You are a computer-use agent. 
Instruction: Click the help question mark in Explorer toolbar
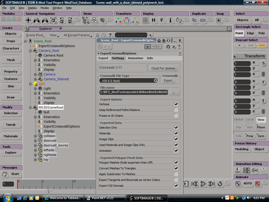tap(110, 35)
